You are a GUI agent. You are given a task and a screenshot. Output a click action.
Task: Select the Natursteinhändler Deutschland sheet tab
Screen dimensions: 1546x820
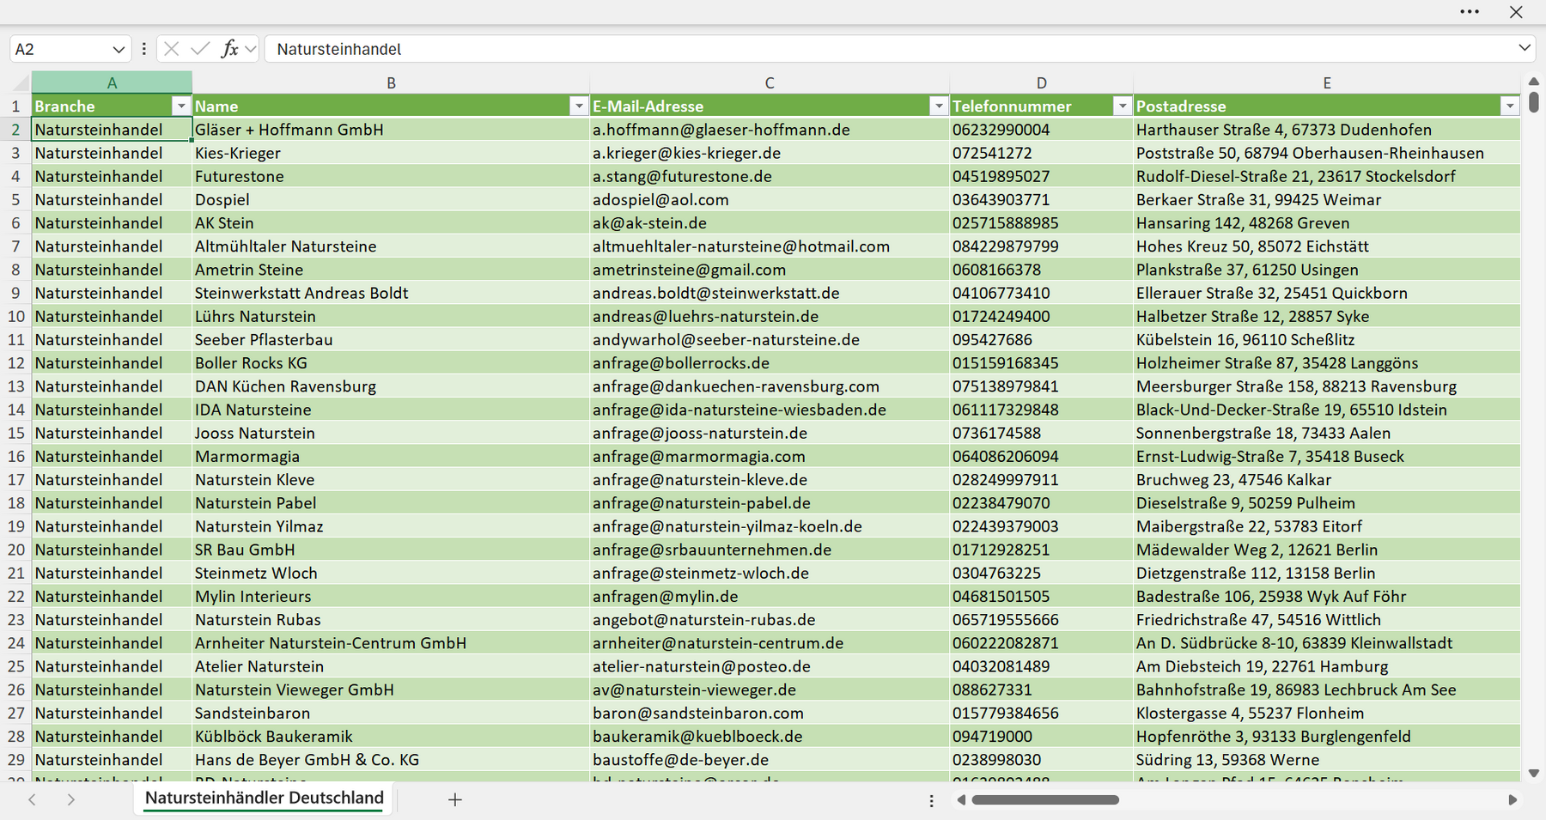coord(265,799)
